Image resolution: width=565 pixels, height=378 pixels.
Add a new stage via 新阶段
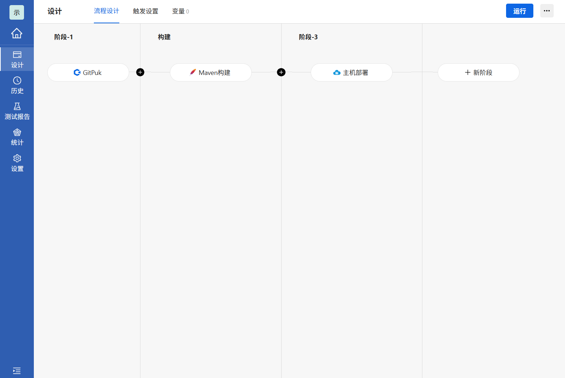pos(478,72)
